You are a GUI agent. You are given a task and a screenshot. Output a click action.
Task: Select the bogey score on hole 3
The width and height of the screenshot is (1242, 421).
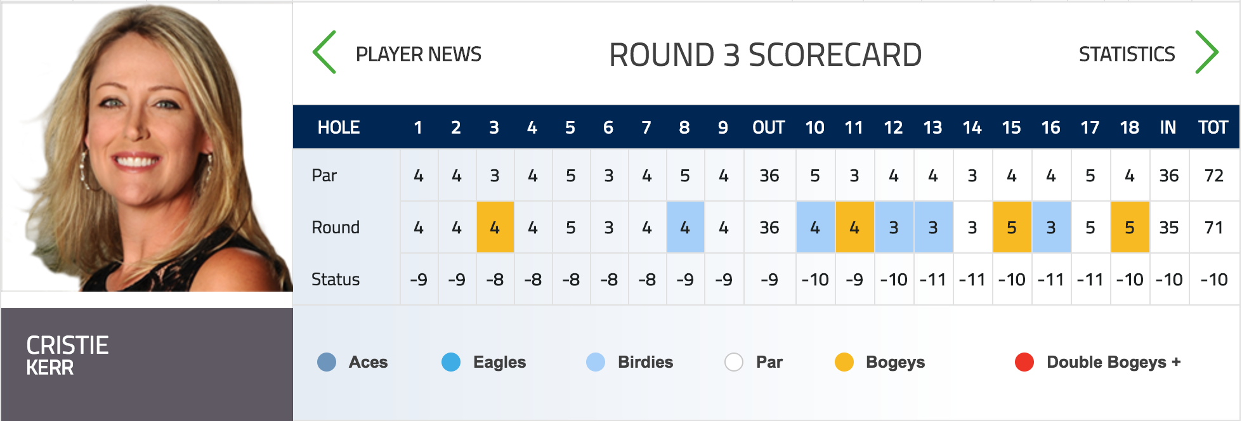pos(495,227)
